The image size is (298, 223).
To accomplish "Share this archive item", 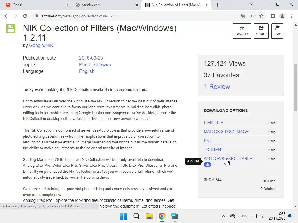I will coord(261,31).
